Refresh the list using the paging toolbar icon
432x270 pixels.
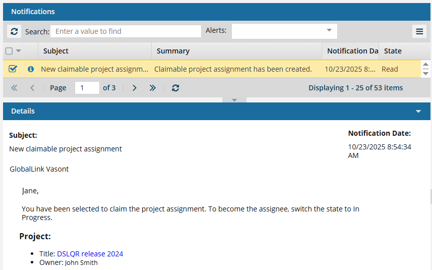[x=175, y=88]
